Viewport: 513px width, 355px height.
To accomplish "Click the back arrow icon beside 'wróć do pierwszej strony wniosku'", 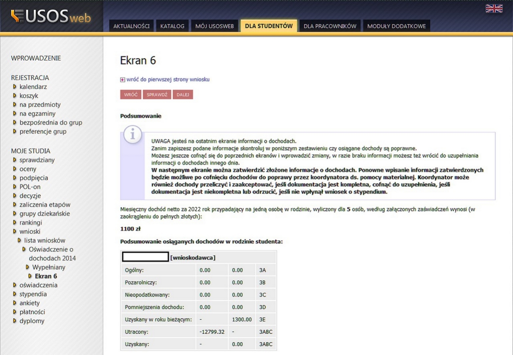I will click(x=123, y=80).
